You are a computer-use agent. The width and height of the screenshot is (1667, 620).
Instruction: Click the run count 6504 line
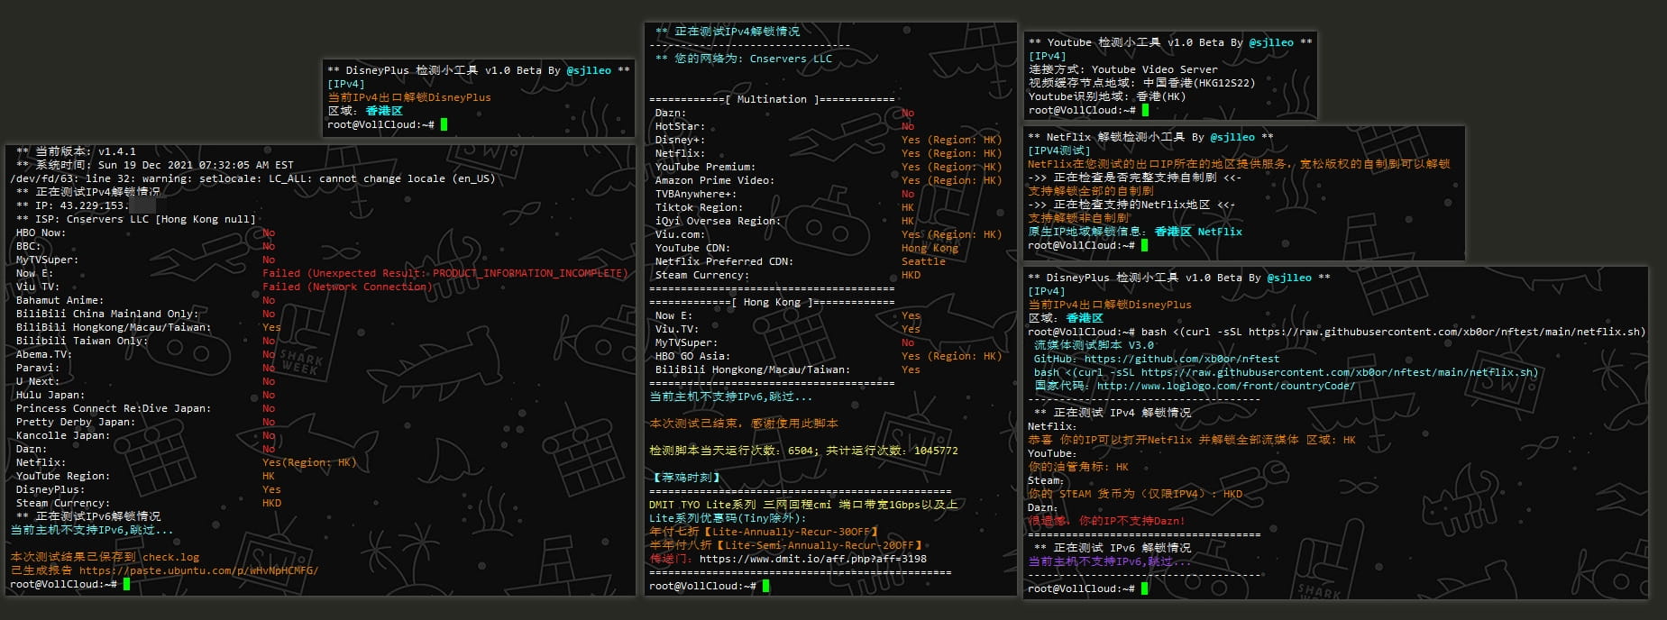[803, 451]
